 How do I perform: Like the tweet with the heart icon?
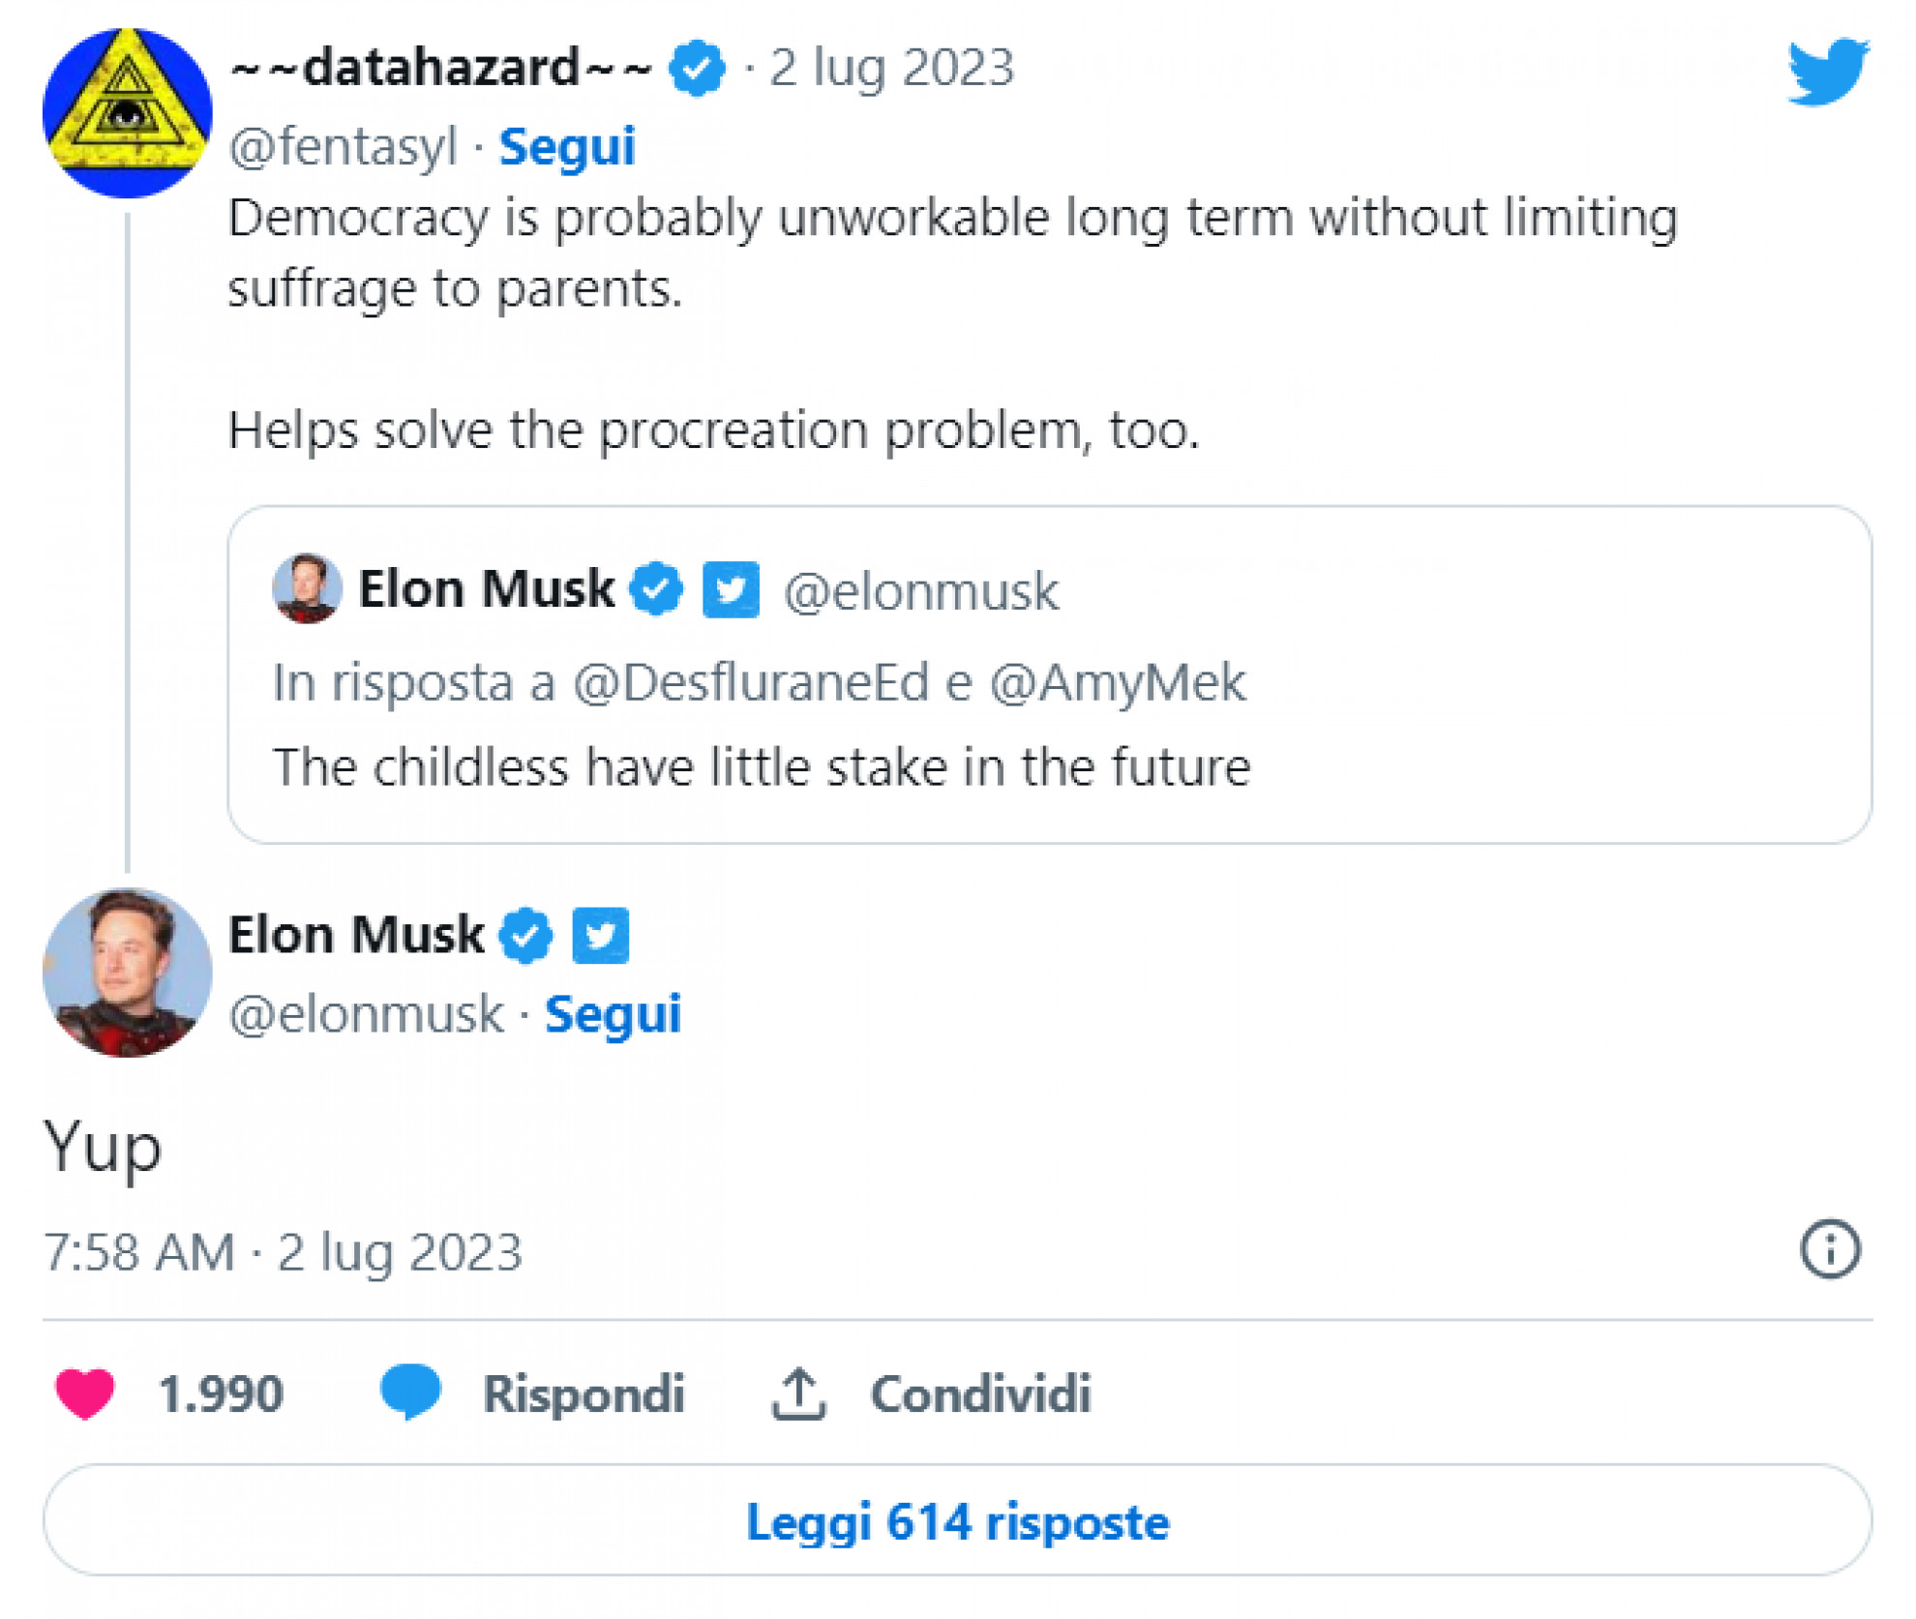tap(85, 1394)
